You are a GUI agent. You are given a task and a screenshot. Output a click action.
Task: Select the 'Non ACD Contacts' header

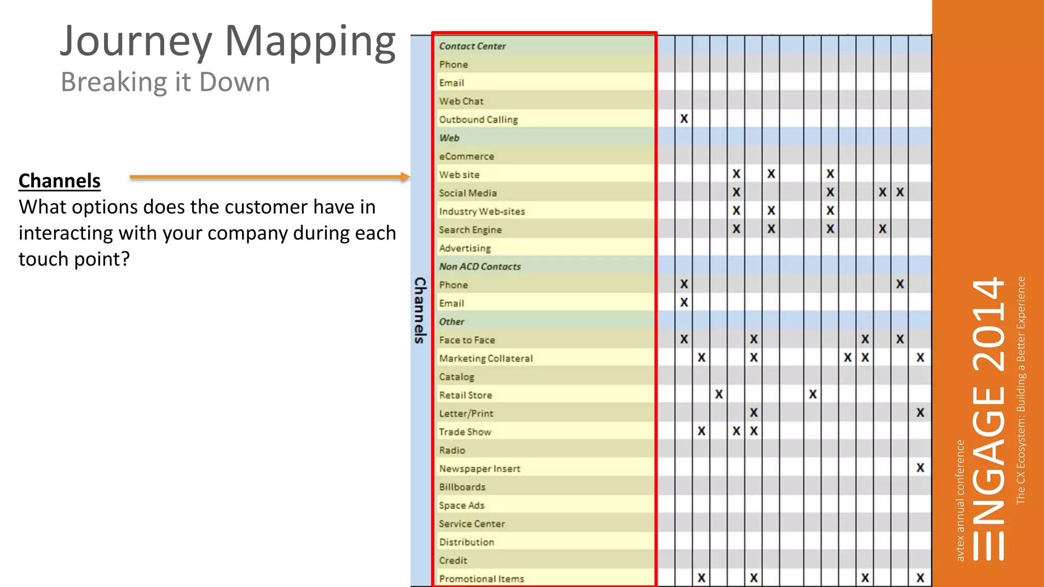[480, 266]
